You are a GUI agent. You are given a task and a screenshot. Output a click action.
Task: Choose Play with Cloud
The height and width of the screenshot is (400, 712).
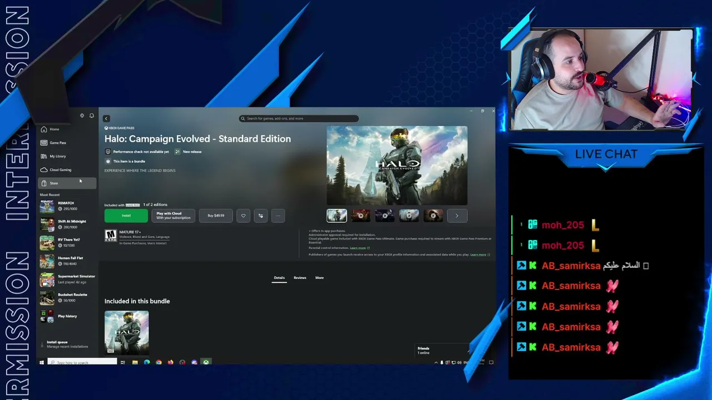pos(173,216)
